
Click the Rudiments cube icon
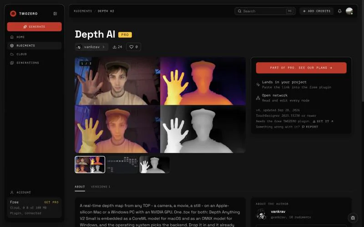point(12,46)
